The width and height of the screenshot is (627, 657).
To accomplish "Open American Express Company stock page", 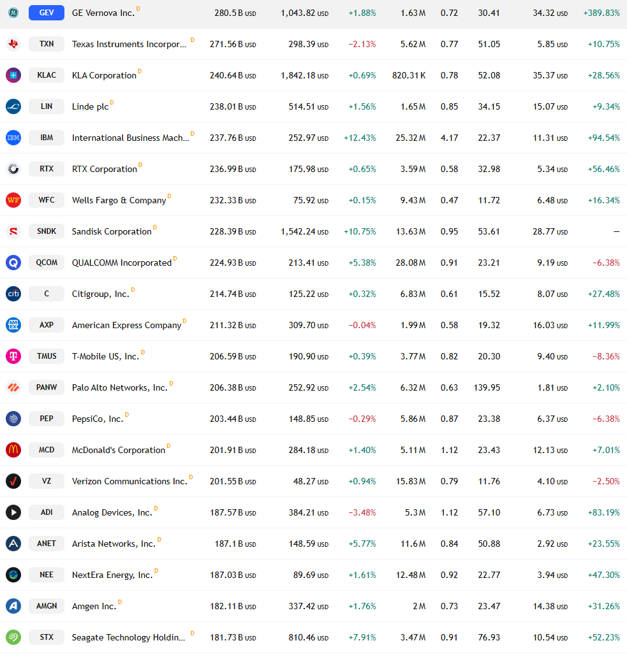I will [127, 325].
